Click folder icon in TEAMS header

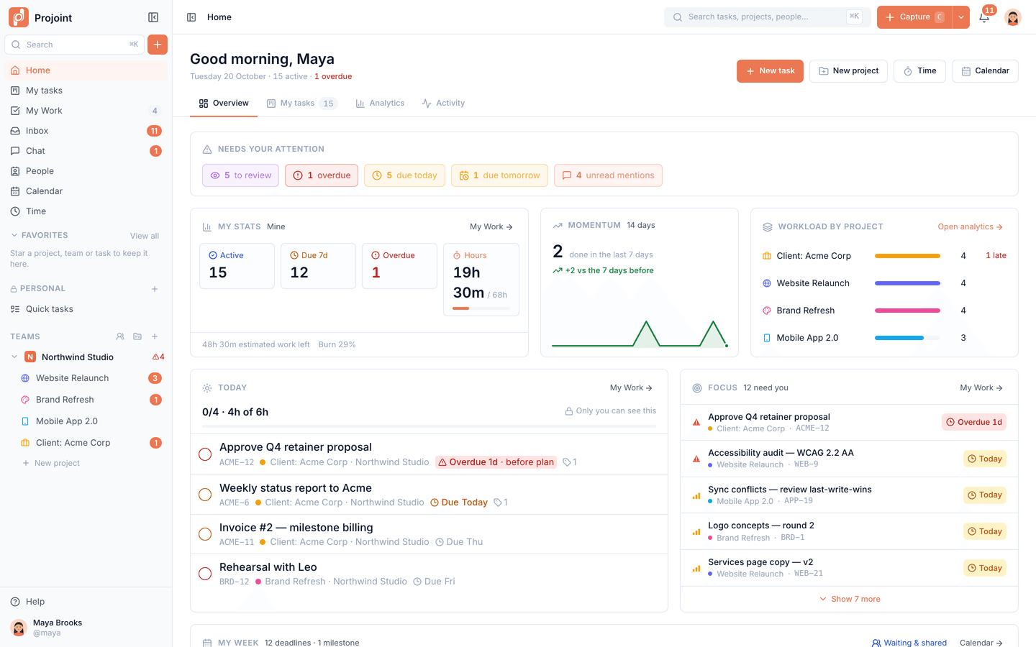pos(137,336)
